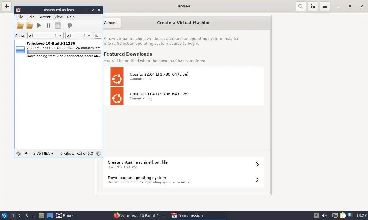Click the Downloading from 0 of 2 peers text
This screenshot has height=220, width=368.
click(64, 56)
